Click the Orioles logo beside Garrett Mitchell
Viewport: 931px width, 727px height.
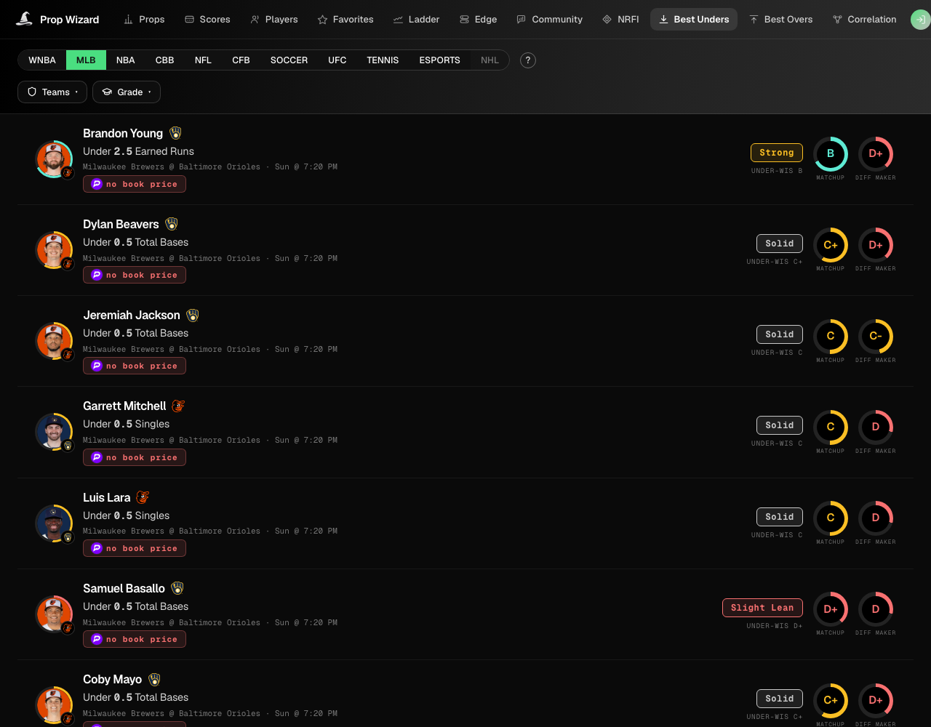pyautogui.click(x=179, y=406)
